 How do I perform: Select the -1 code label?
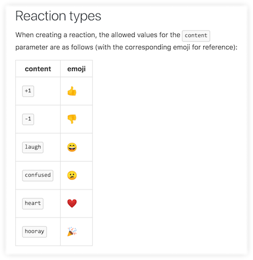pos(28,119)
